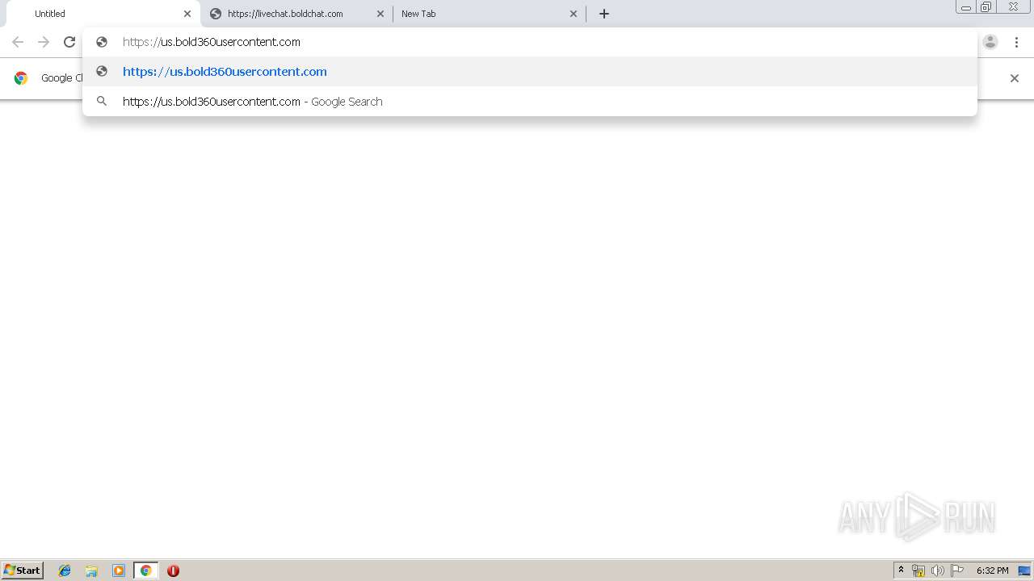Click the network tray icon

point(918,571)
